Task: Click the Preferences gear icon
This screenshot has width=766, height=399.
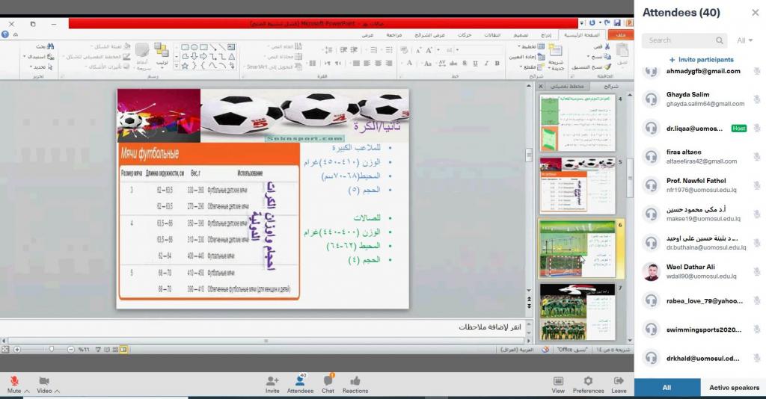Action: (x=588, y=380)
